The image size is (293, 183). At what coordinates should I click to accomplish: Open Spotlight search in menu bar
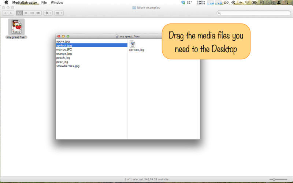pyautogui.click(x=286, y=3)
